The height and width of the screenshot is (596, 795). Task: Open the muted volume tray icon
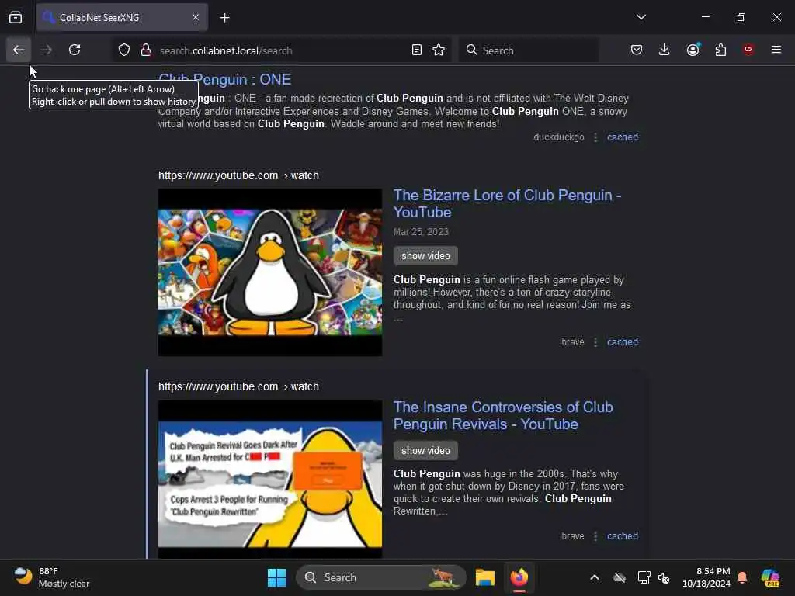665,577
